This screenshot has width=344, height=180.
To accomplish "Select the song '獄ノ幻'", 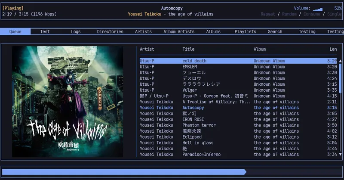I will [238, 113].
